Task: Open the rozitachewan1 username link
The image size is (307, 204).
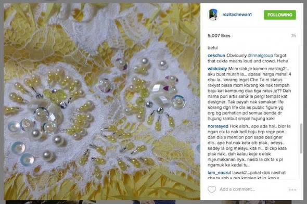Action: pos(237,15)
